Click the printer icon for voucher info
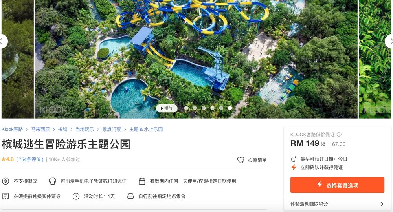Image resolution: width=393 pixels, height=212 pixels. 52,181
